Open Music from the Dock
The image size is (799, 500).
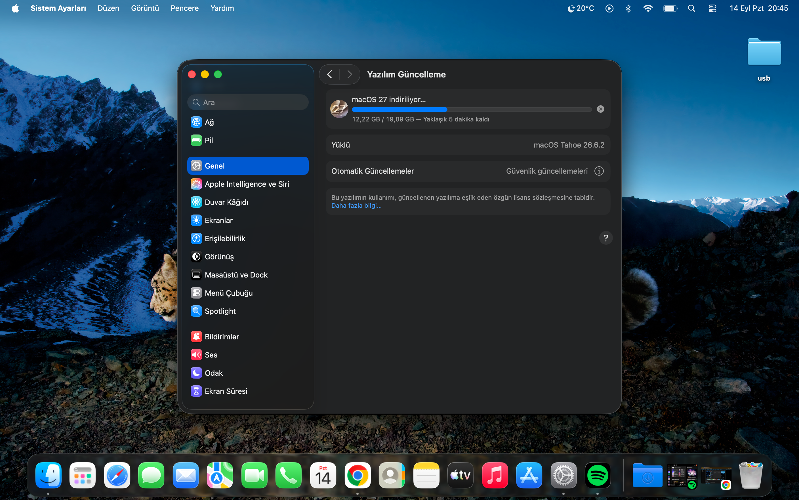coord(495,475)
